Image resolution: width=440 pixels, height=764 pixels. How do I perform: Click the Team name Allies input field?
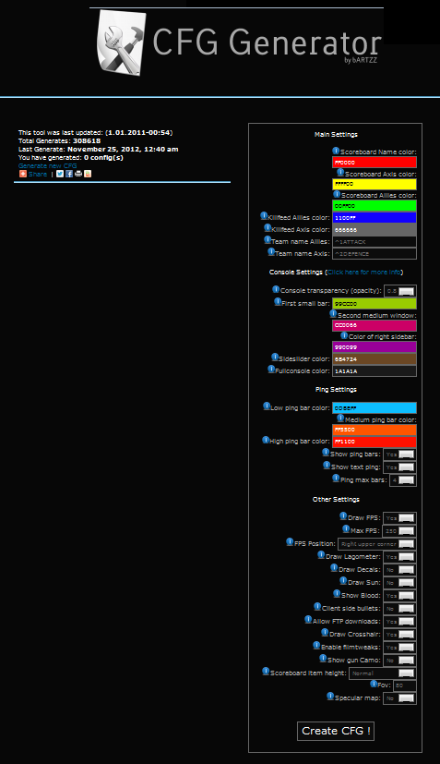point(375,242)
